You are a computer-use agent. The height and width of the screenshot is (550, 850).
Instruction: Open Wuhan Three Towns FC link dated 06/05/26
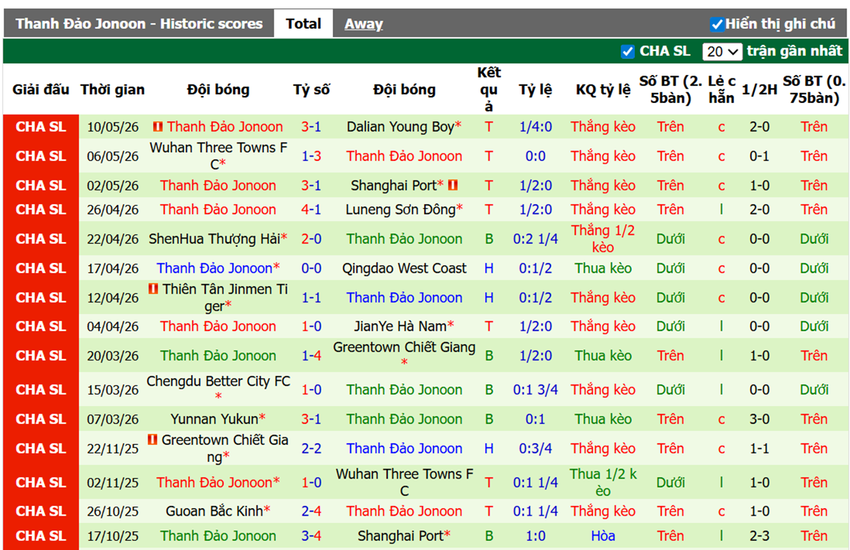pos(218,156)
